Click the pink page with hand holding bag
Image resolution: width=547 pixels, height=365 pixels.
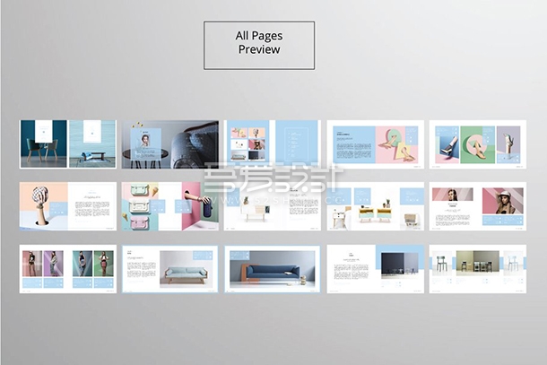195,207
